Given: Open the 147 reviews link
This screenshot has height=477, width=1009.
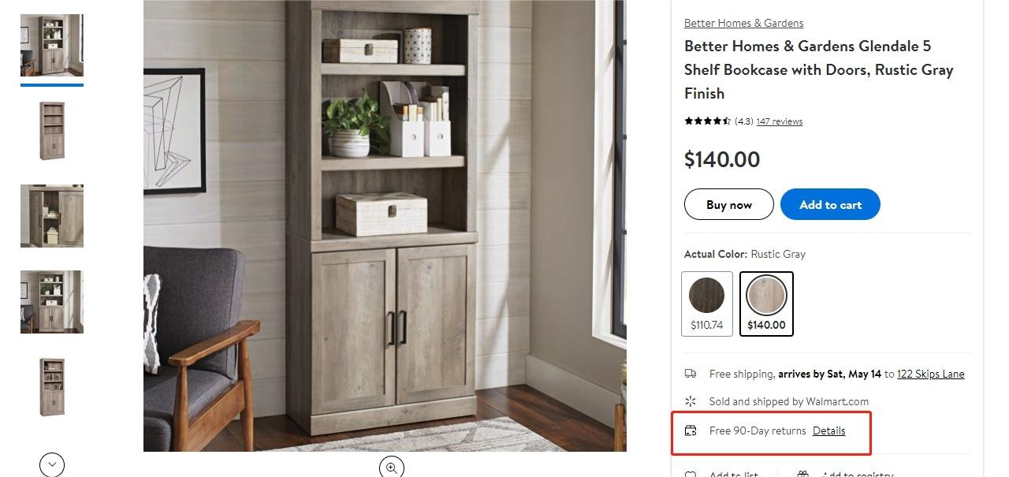Looking at the screenshot, I should 779,121.
